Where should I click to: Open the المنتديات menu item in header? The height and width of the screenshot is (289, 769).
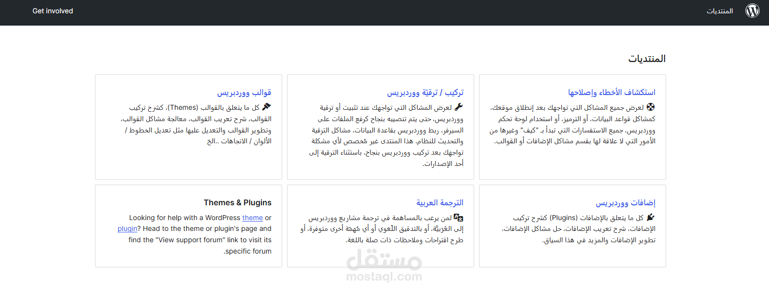(720, 11)
